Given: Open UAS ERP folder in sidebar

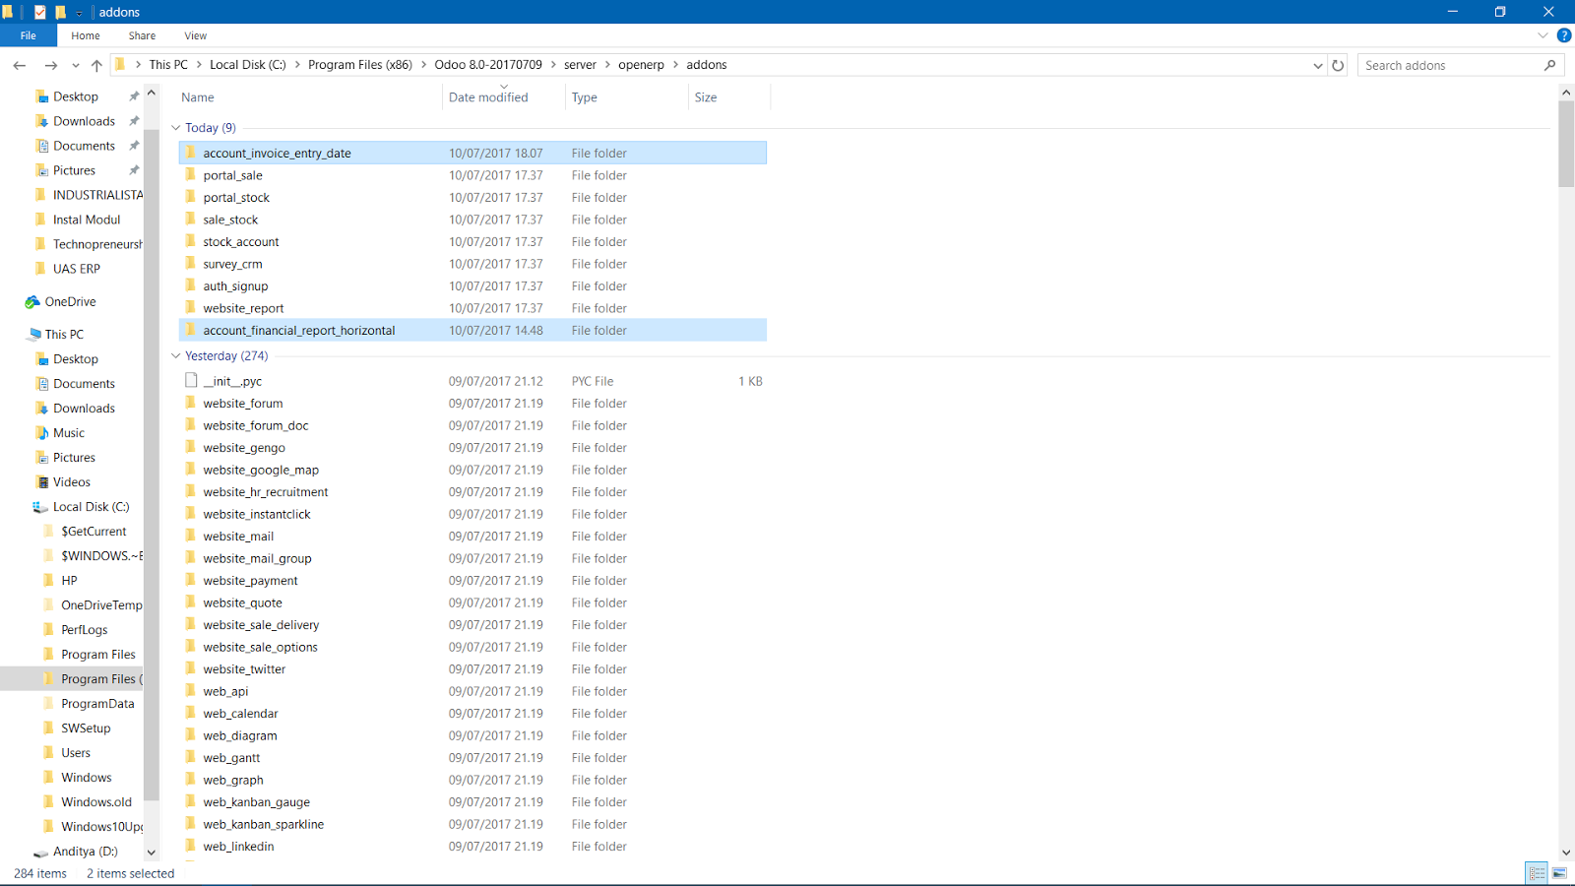Looking at the screenshot, I should click(77, 269).
